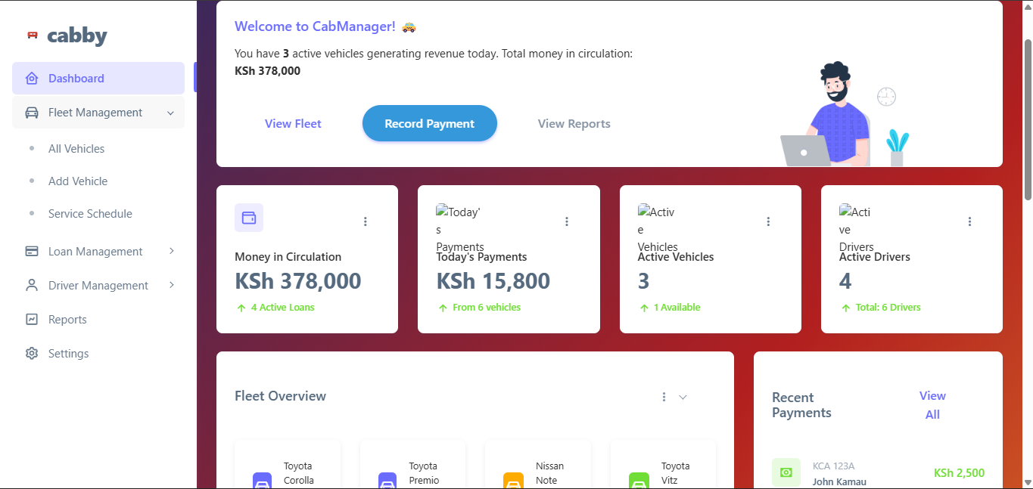The image size is (1033, 489).
Task: Collapse the Fleet Management section
Action: [x=170, y=112]
